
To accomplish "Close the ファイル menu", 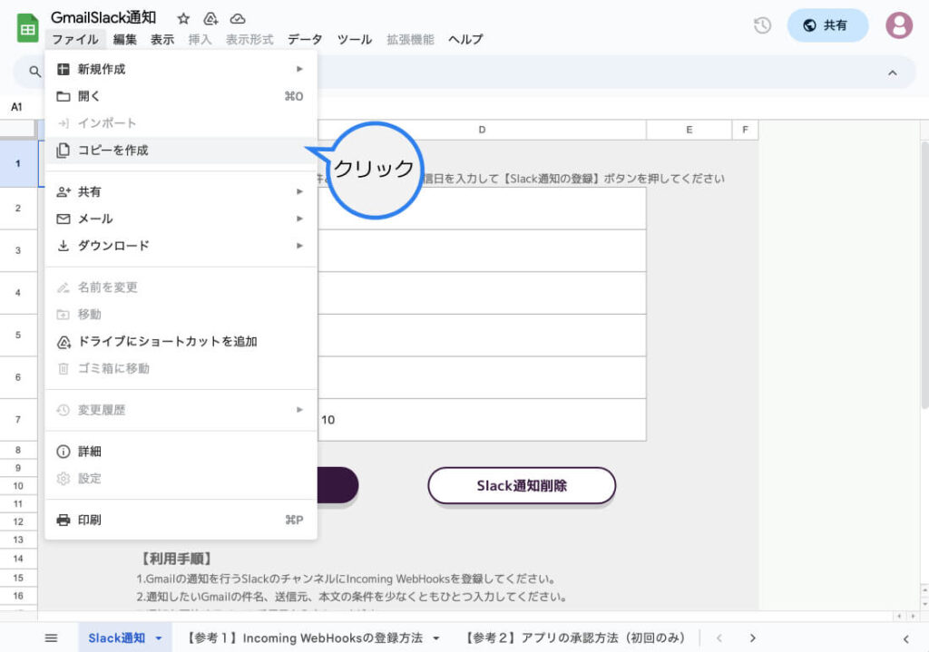I will pyautogui.click(x=75, y=40).
